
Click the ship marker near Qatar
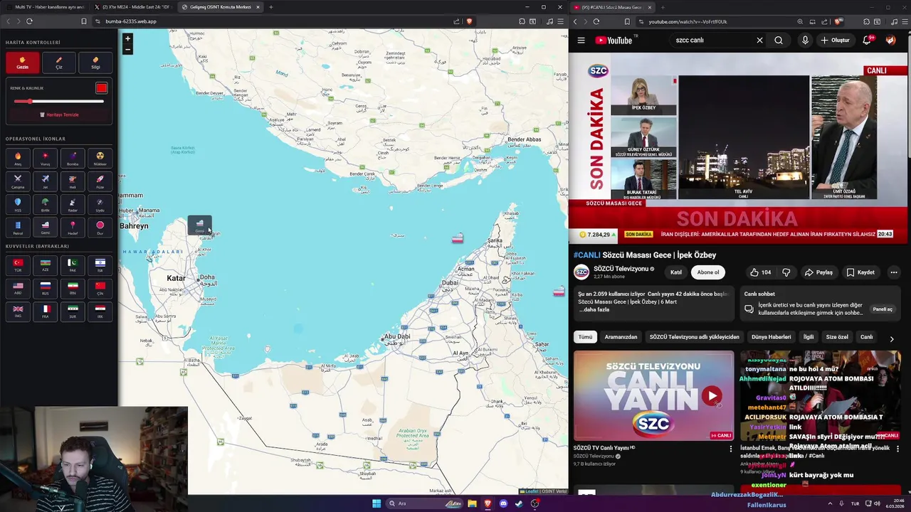(x=200, y=225)
